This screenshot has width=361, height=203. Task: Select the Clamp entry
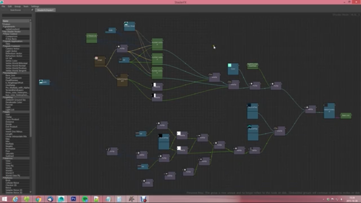click(x=9, y=117)
